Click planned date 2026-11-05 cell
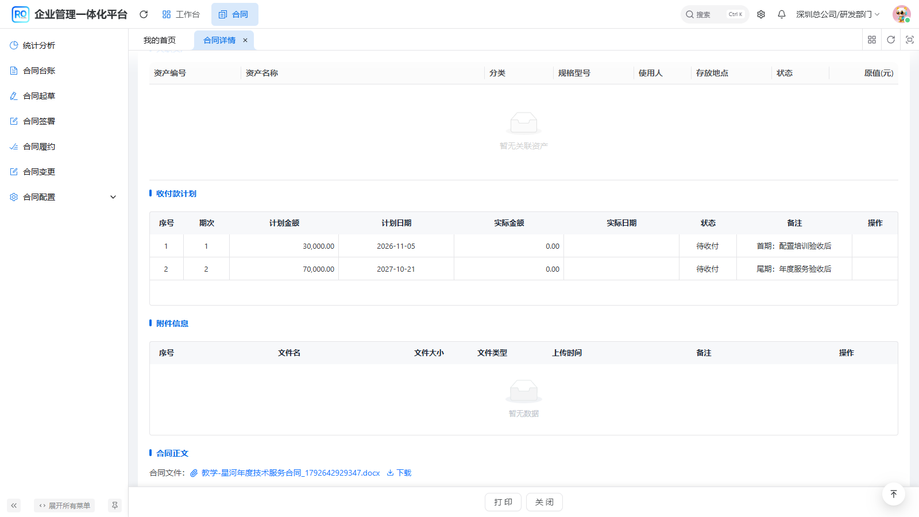The height and width of the screenshot is (517, 919). (x=396, y=246)
